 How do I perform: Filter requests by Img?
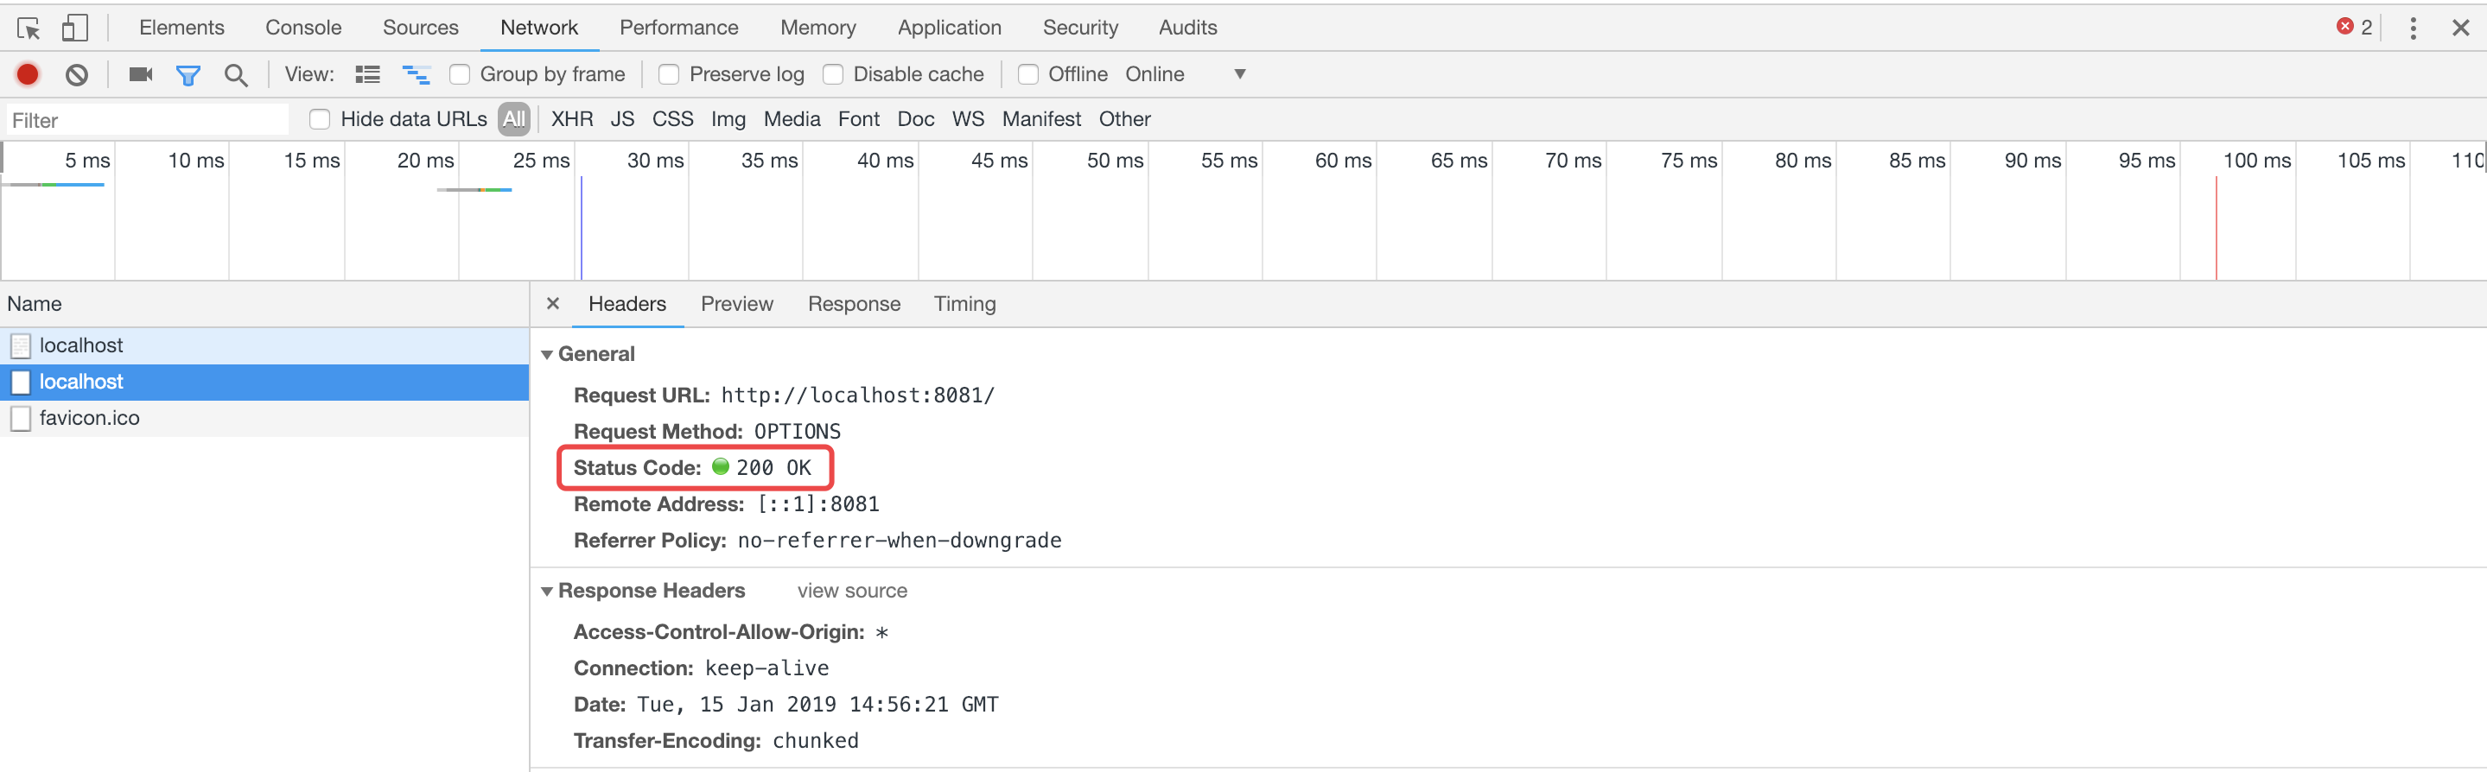tap(728, 118)
